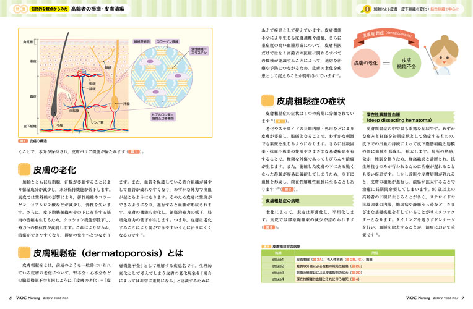Click the magnified circular connective tissue illustration
This screenshot has width=473, height=309.
[x=162, y=77]
